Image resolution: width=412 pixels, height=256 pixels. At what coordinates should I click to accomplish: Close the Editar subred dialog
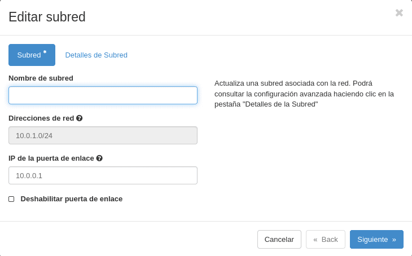(399, 13)
